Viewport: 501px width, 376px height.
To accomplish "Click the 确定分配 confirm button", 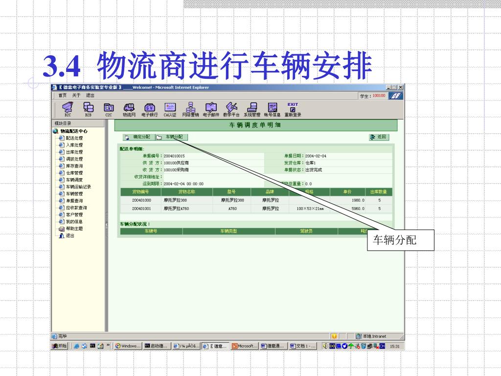I will click(138, 137).
